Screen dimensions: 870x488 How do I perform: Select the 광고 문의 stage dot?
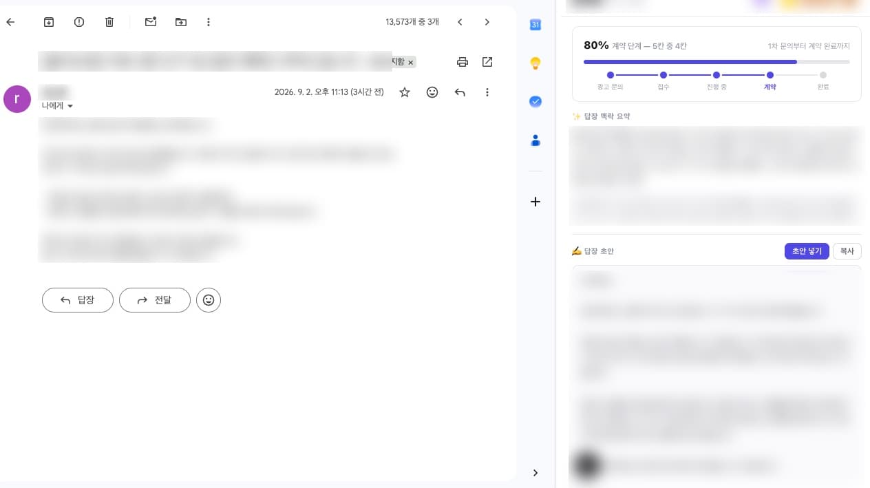[611, 75]
